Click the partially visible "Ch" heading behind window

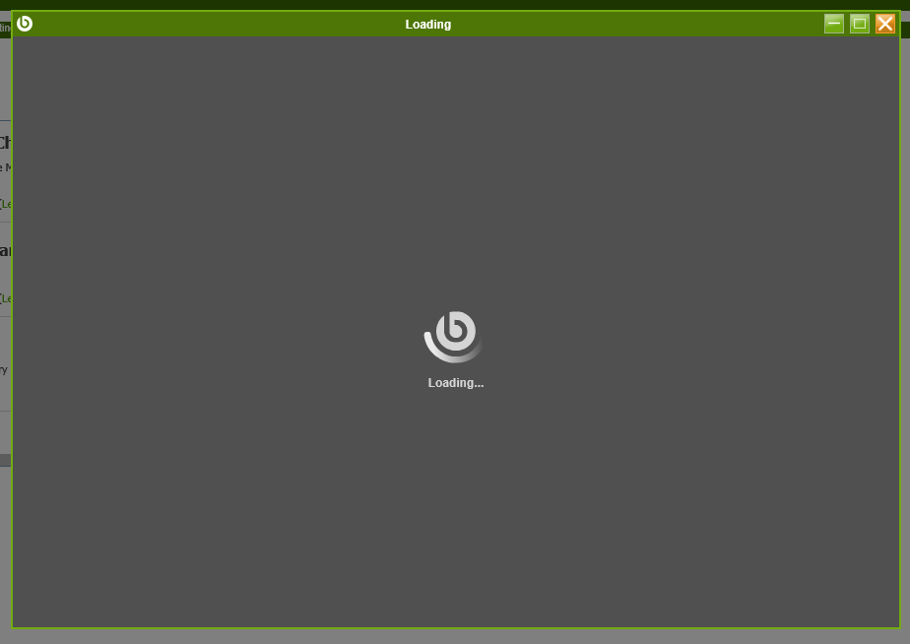click(5, 143)
